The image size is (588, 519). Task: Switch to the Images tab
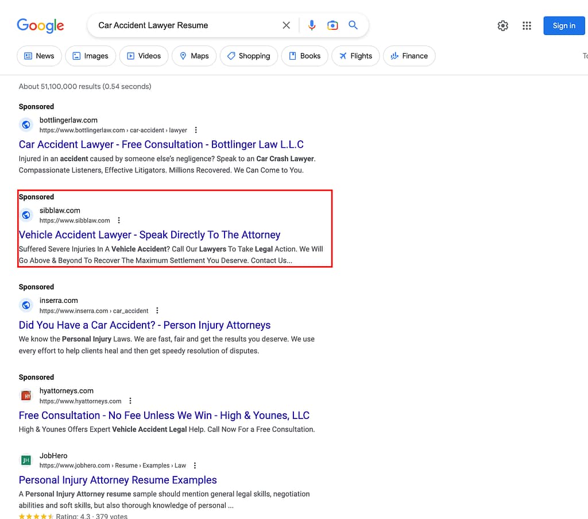click(x=90, y=56)
